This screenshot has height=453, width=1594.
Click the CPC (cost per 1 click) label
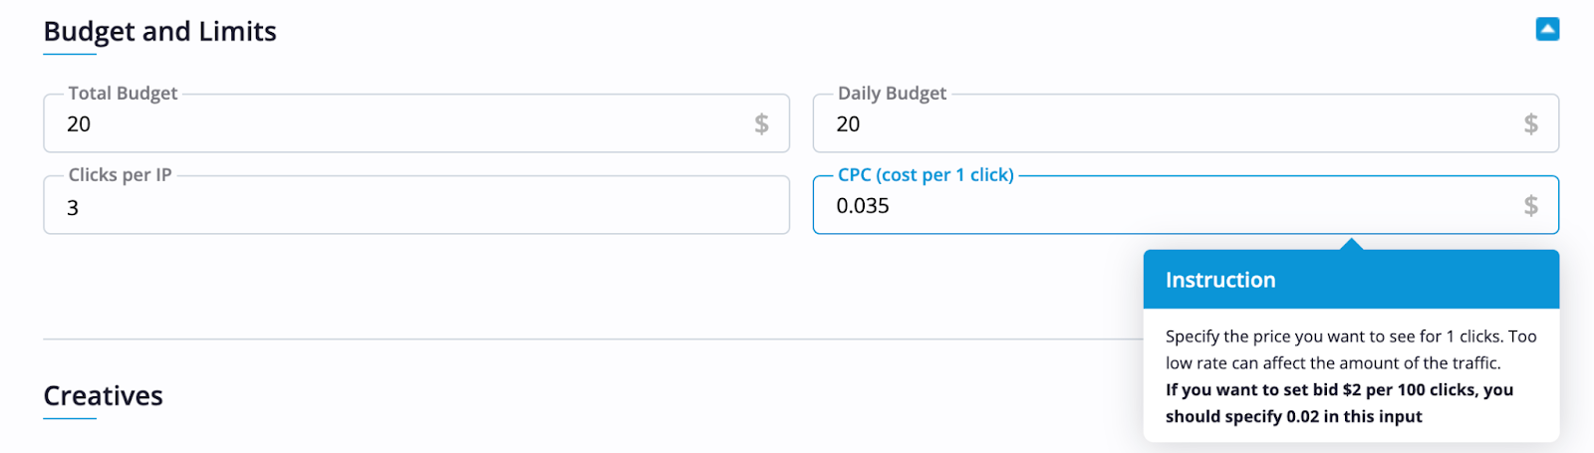(x=926, y=174)
